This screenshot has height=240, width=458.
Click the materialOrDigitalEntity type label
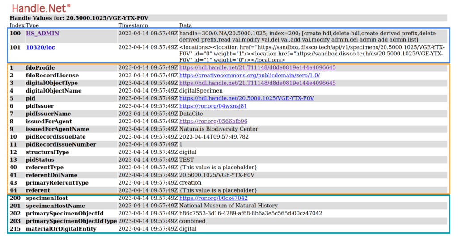[61, 229]
